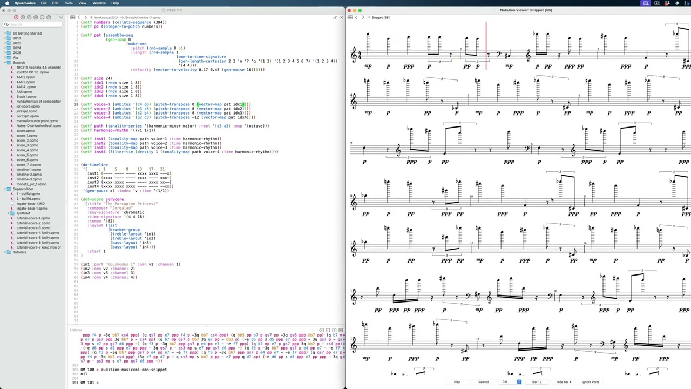
Task: Select the D filter circle in the navigator
Action: [29, 17]
